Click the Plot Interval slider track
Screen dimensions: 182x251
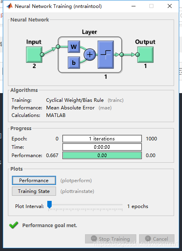[x=85, y=205]
